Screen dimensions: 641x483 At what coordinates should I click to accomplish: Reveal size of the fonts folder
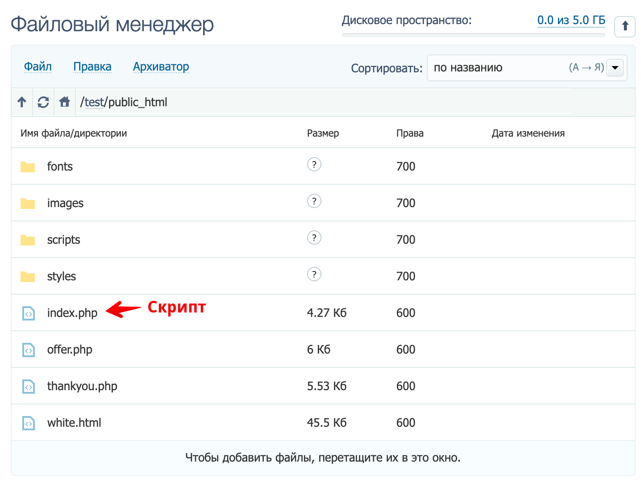point(314,164)
